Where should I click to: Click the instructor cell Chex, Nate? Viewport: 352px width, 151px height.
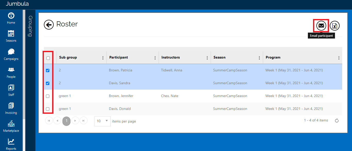[170, 96]
